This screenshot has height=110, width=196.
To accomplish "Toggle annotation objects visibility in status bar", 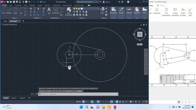I will click(x=117, y=102).
